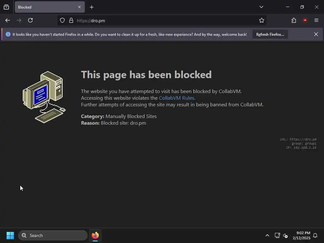Click the retro computer illustration
The height and width of the screenshot is (243, 324).
click(x=44, y=97)
